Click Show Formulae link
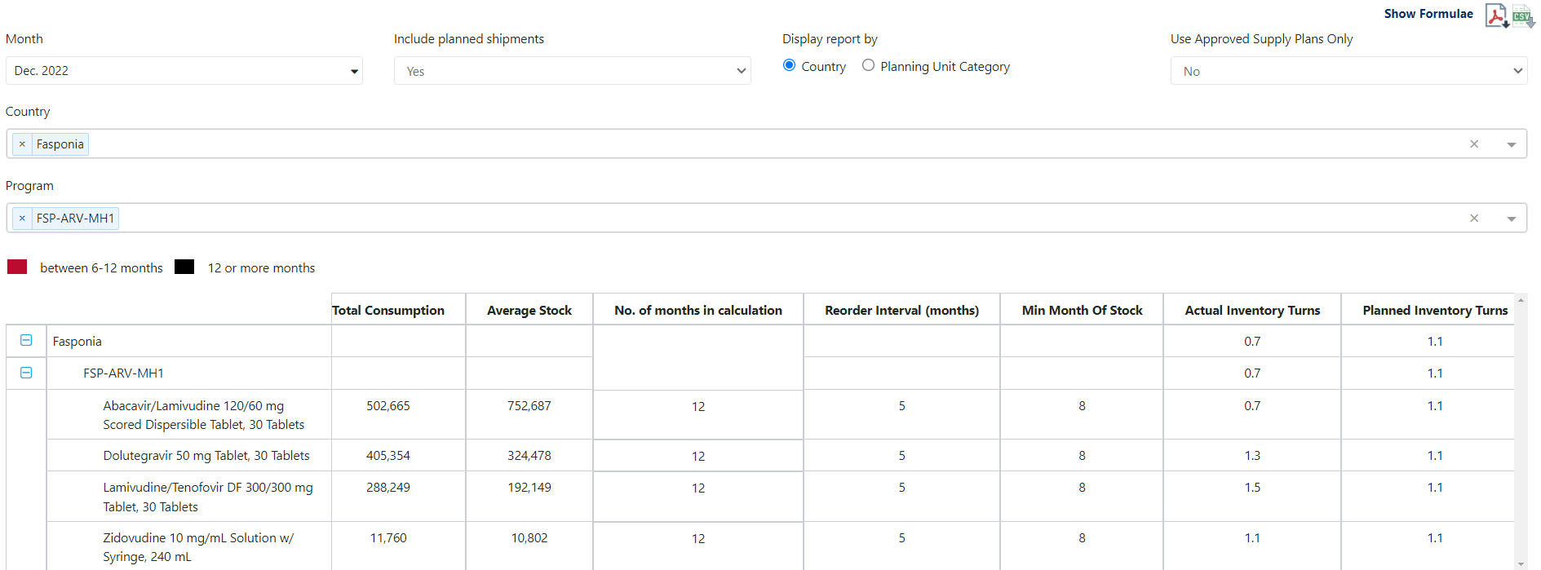Image resolution: width=1541 pixels, height=570 pixels. pos(1428,14)
